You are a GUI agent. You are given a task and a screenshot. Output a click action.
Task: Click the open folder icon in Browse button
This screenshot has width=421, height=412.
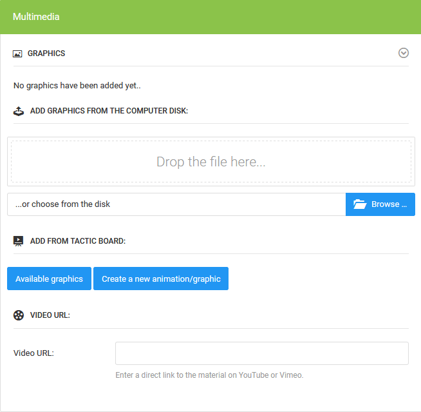(360, 204)
